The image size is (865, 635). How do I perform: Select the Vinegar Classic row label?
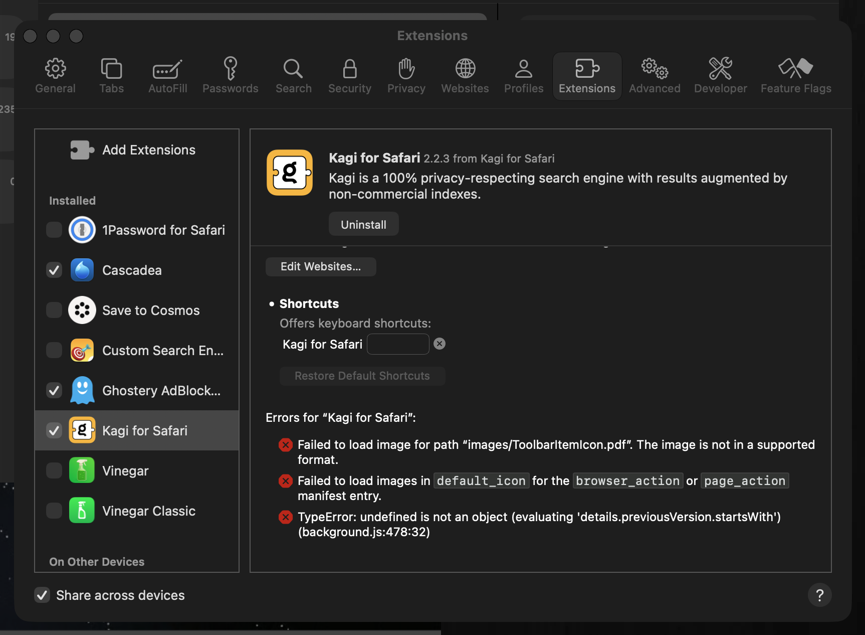149,511
